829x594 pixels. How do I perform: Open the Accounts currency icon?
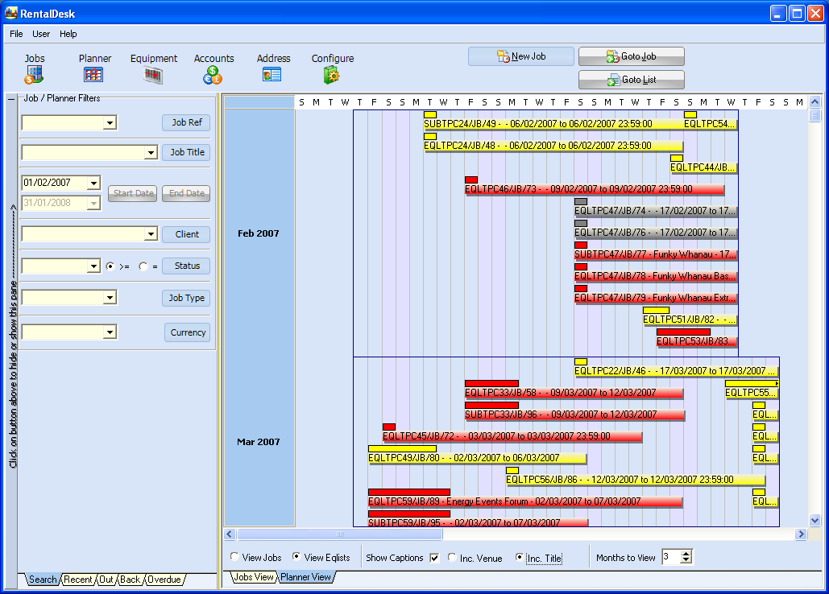click(x=213, y=75)
